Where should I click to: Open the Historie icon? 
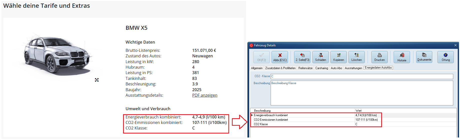(402, 57)
